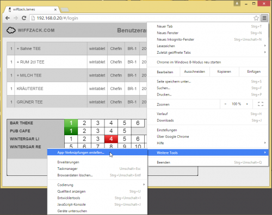Bookmark page with the star icon
Screen dimensions: 272x215
pos(256,18)
